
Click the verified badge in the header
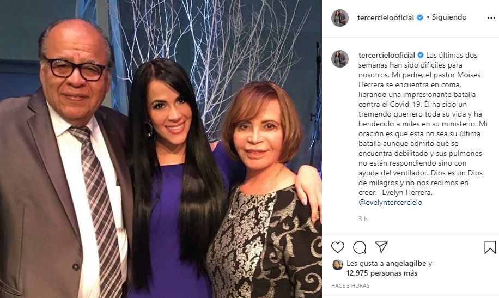coord(420,17)
